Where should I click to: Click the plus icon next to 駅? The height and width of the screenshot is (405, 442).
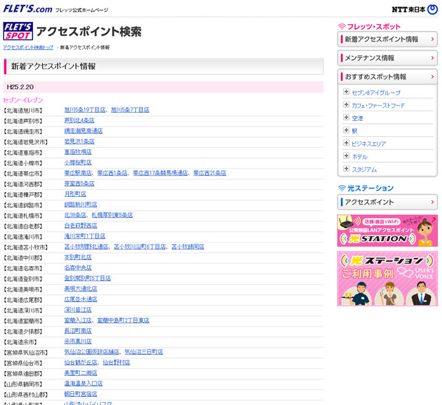tap(346, 131)
